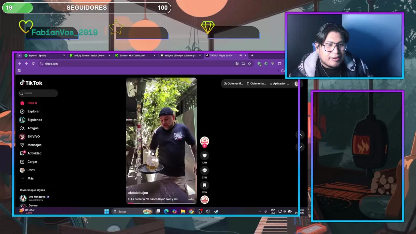Open File Explorer from taskbar
Image resolution: width=416 pixels, height=234 pixels.
183,212
